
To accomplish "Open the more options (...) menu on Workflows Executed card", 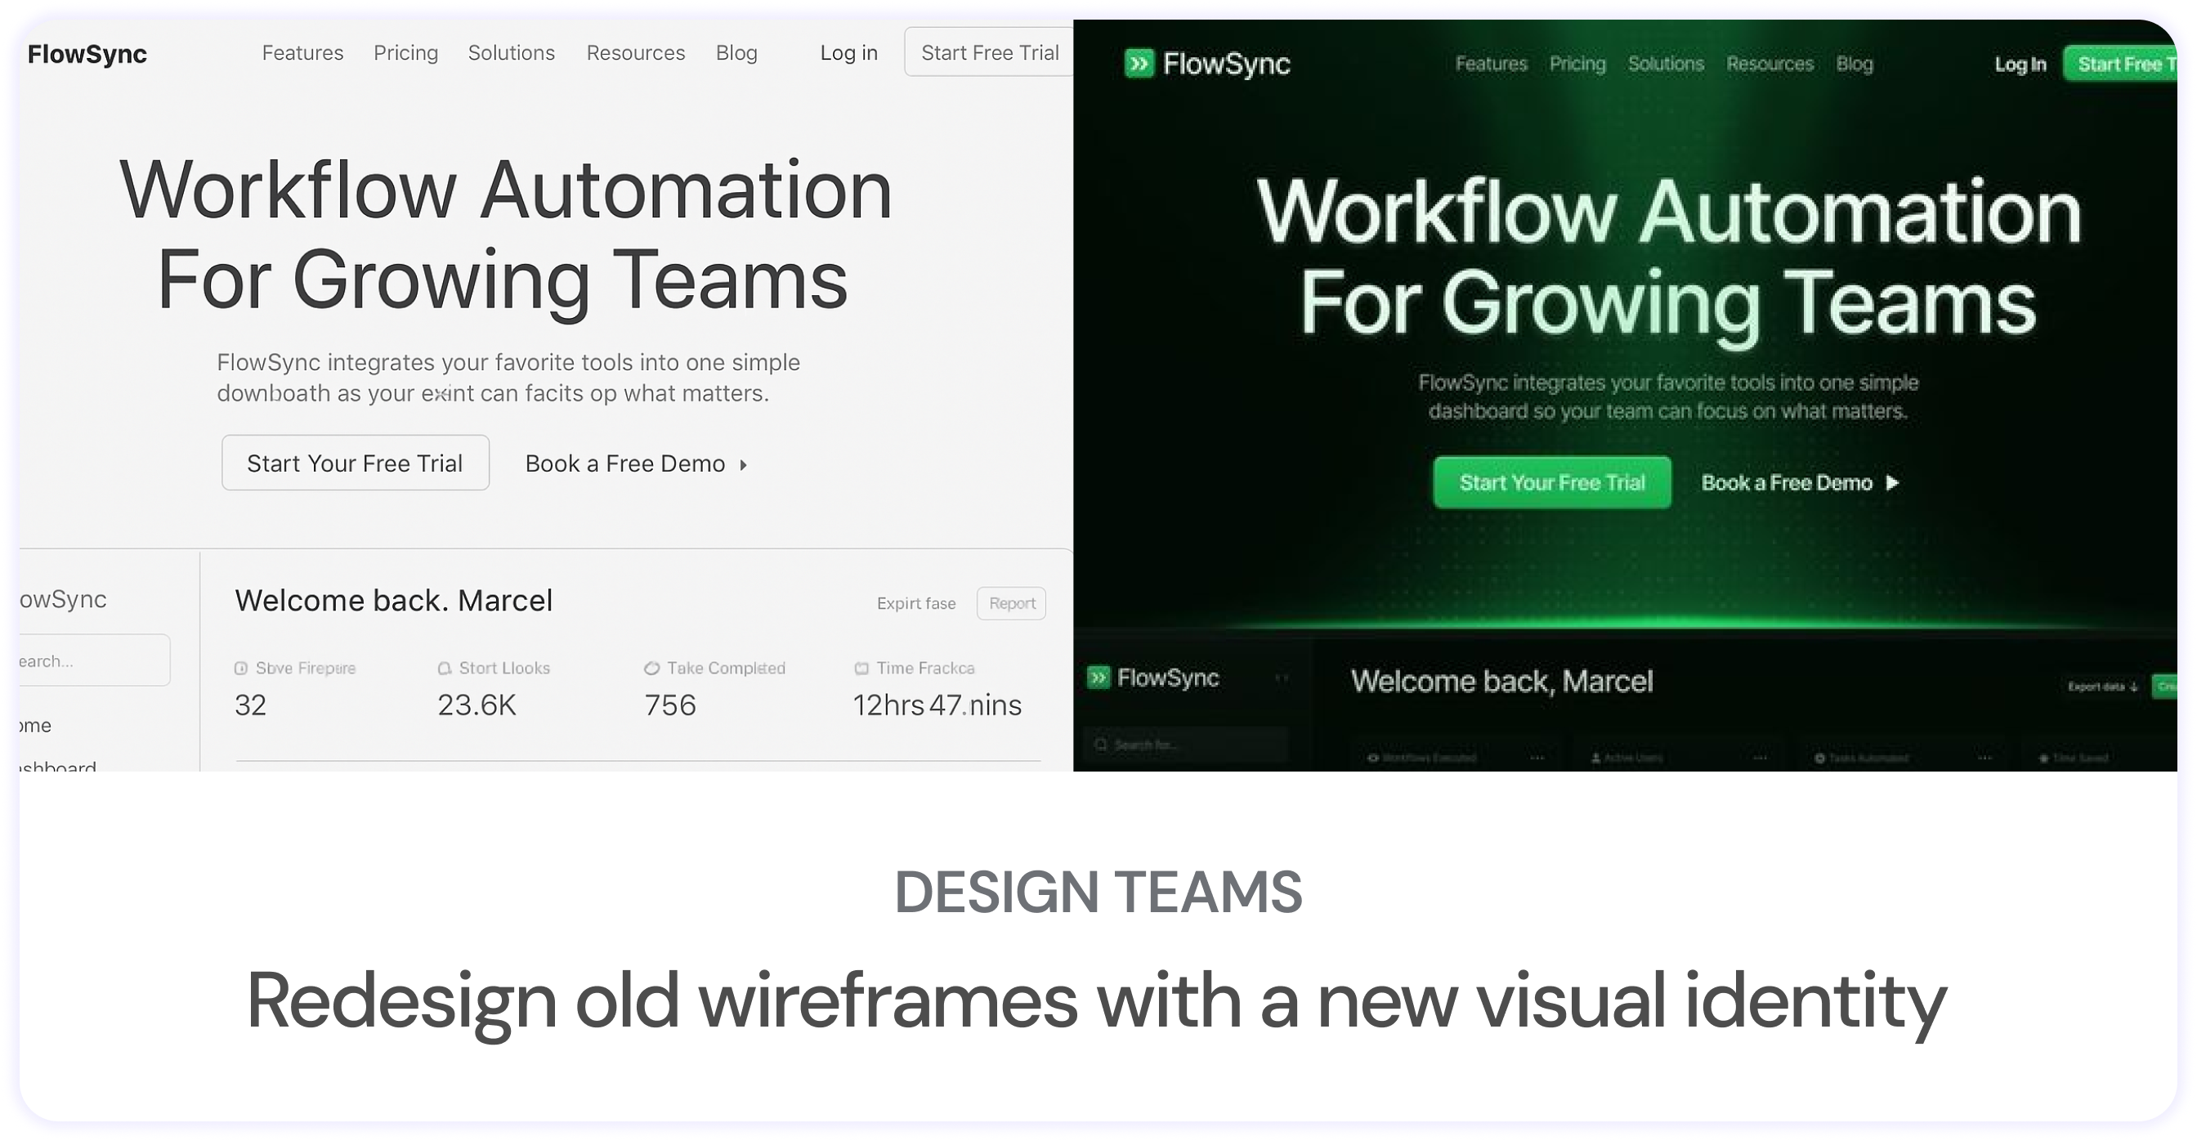I will click(x=1536, y=758).
